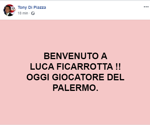150x125 pixels.
Task: Click the word DEL in the post
Action: click(116, 77)
